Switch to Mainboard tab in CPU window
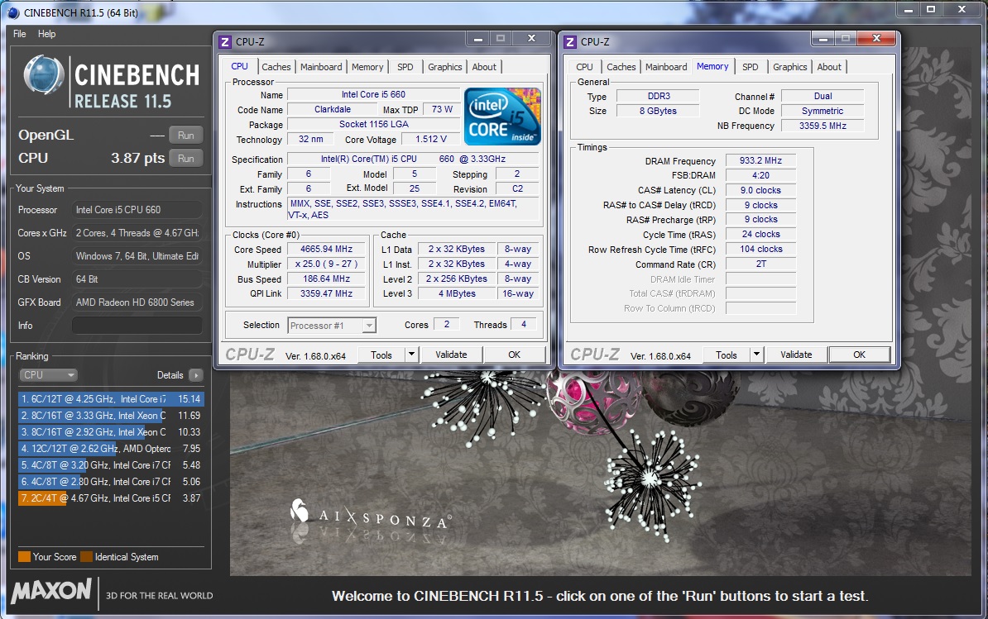The width and height of the screenshot is (988, 619). [321, 67]
